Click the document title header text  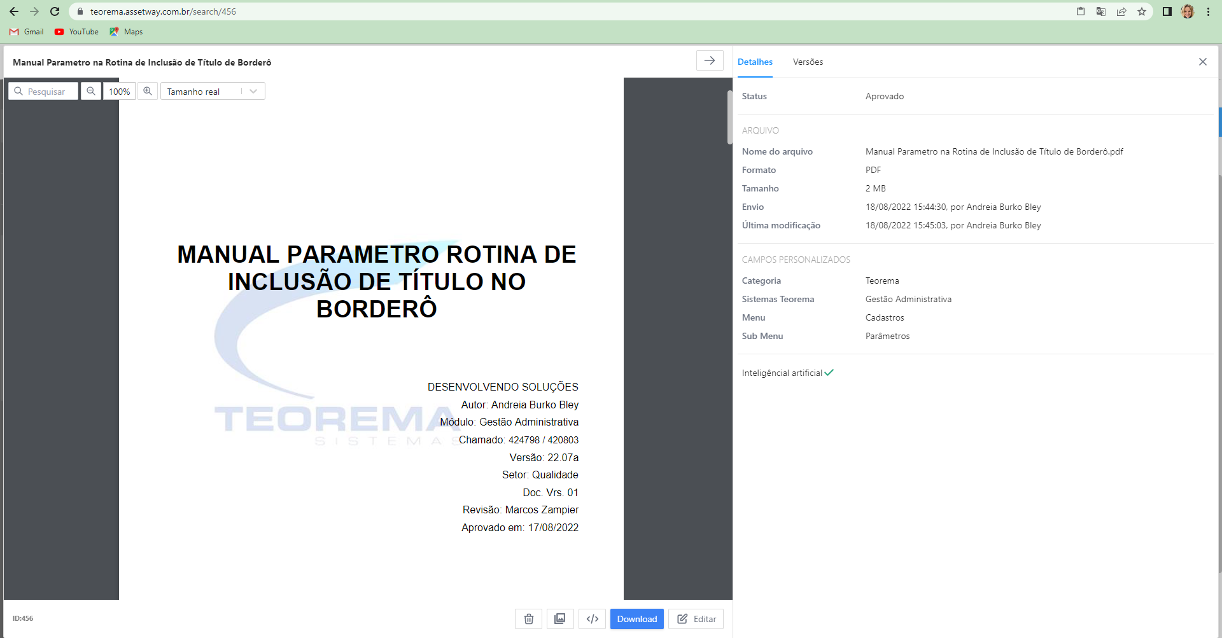(142, 62)
